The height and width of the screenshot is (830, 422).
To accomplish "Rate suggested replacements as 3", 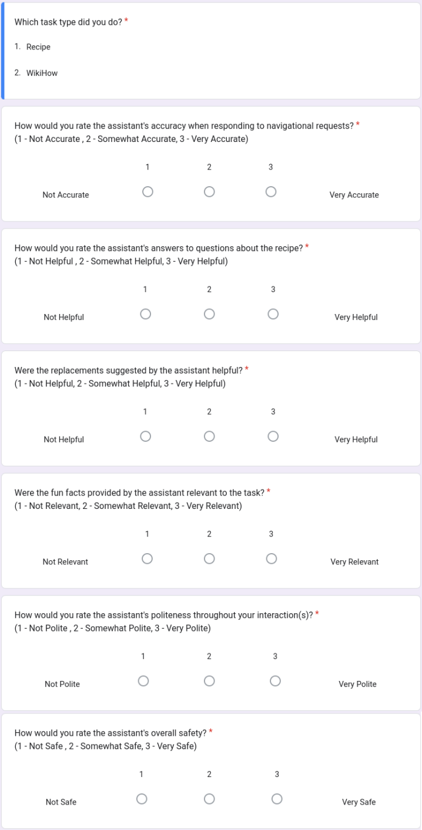I will tap(273, 437).
